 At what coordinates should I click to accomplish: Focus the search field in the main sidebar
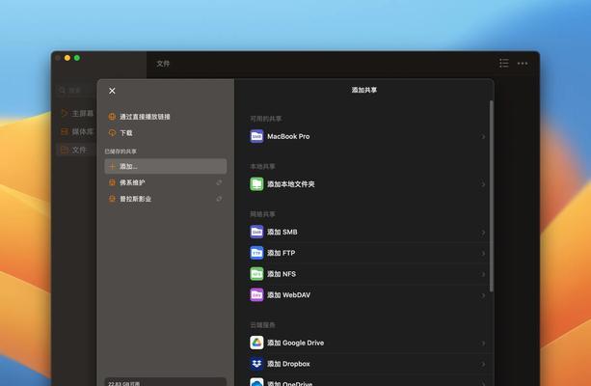point(76,90)
